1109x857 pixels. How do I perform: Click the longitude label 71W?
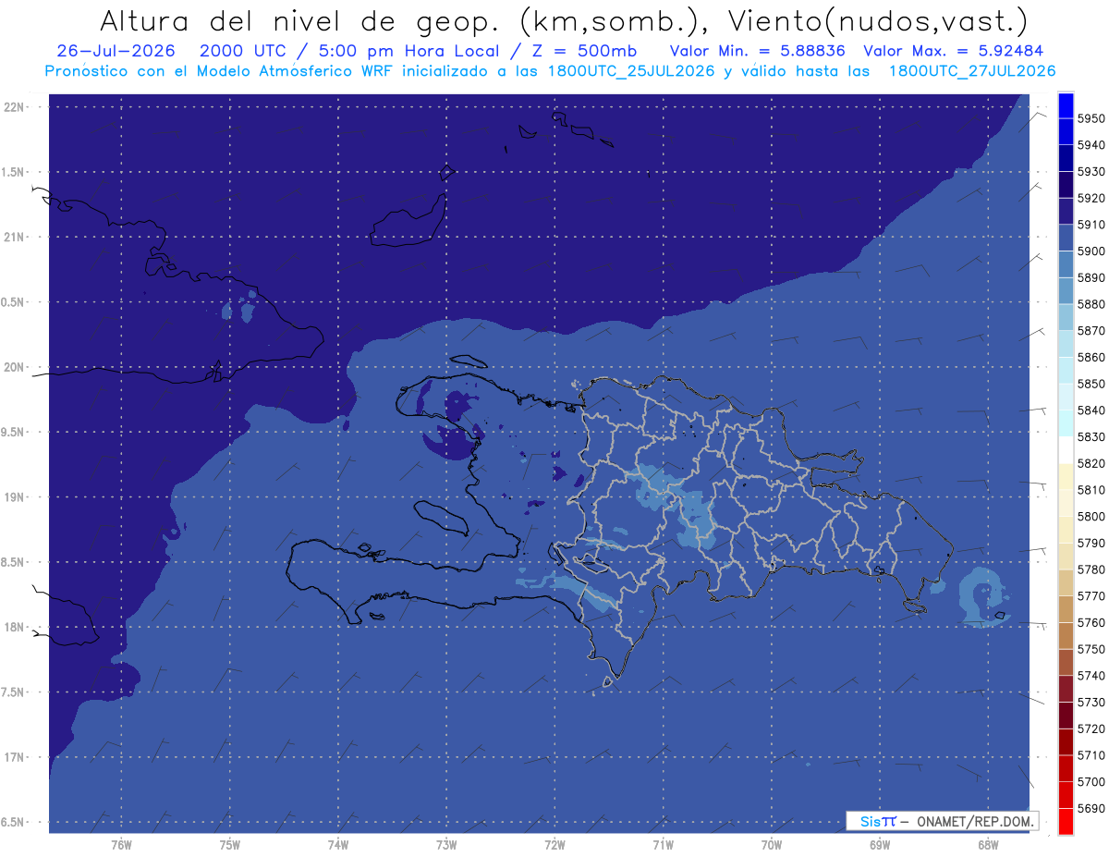coord(663,845)
